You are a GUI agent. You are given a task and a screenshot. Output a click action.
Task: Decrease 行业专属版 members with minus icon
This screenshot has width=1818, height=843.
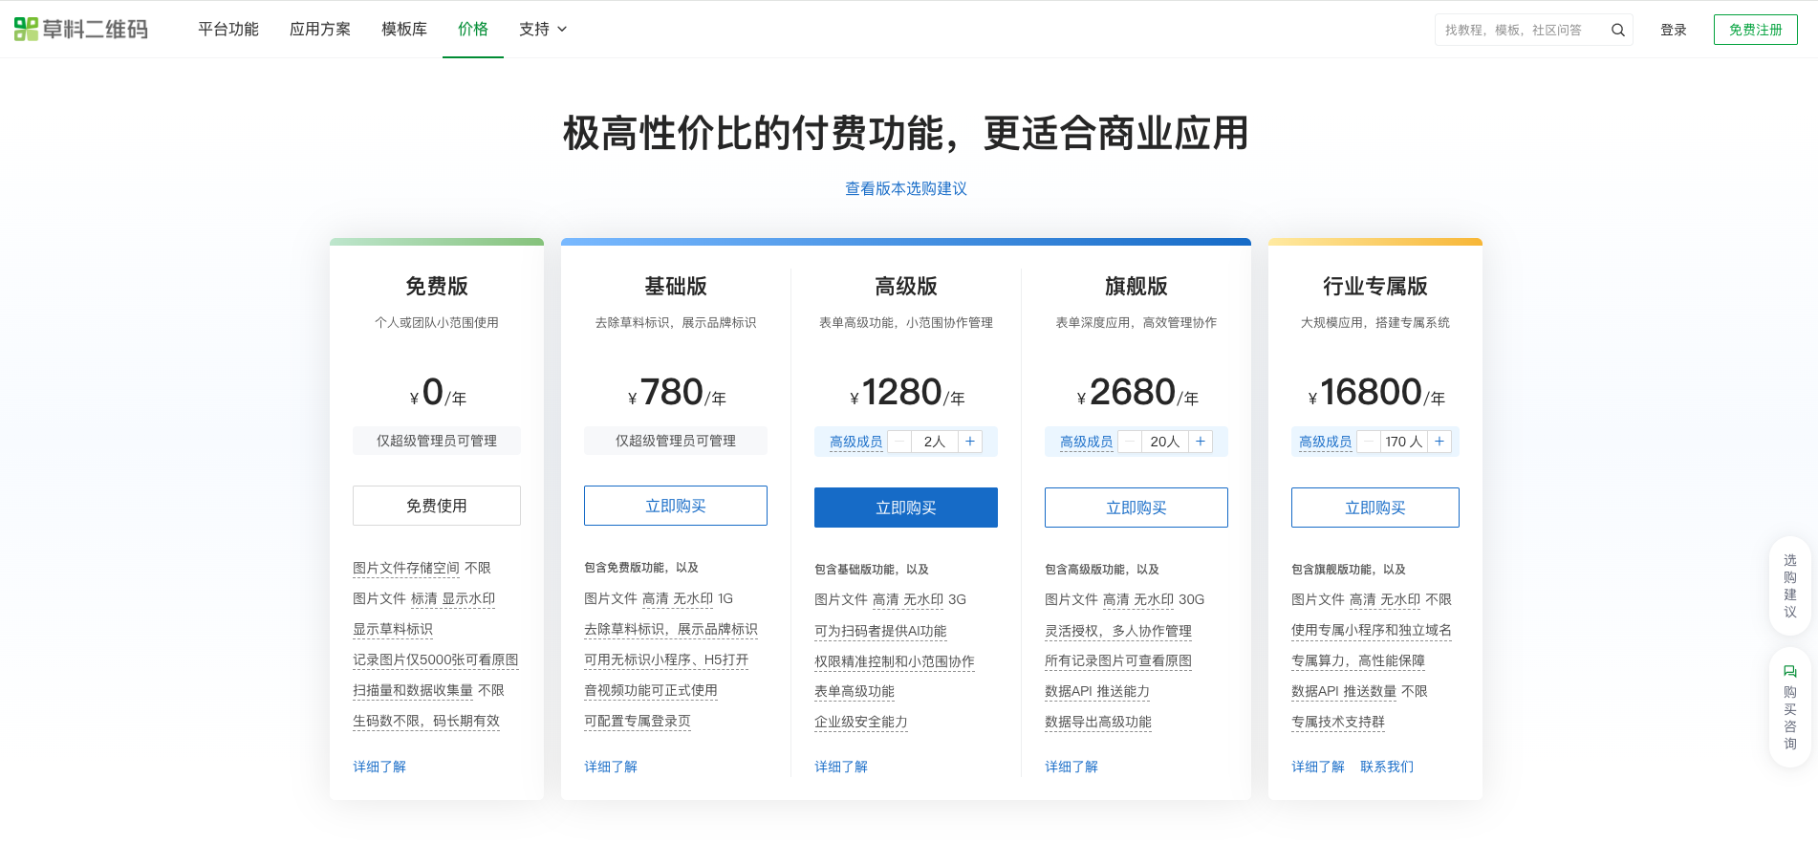tap(1369, 442)
